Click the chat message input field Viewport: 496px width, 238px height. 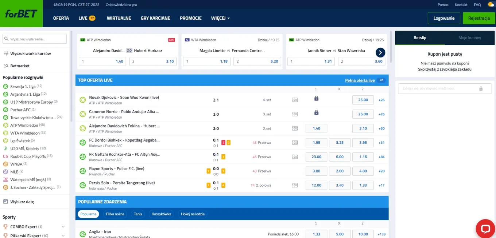tap(445, 88)
